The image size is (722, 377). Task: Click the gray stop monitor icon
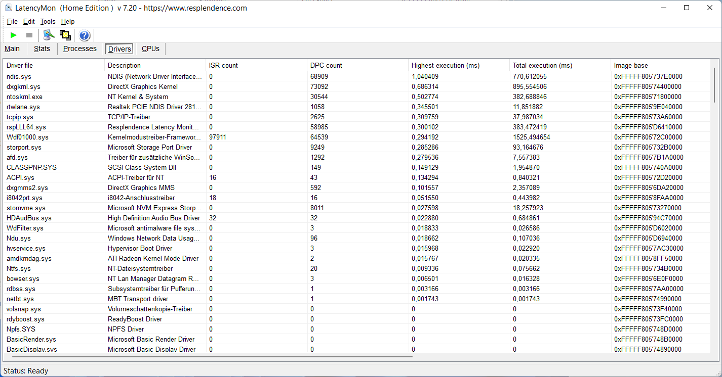point(29,35)
